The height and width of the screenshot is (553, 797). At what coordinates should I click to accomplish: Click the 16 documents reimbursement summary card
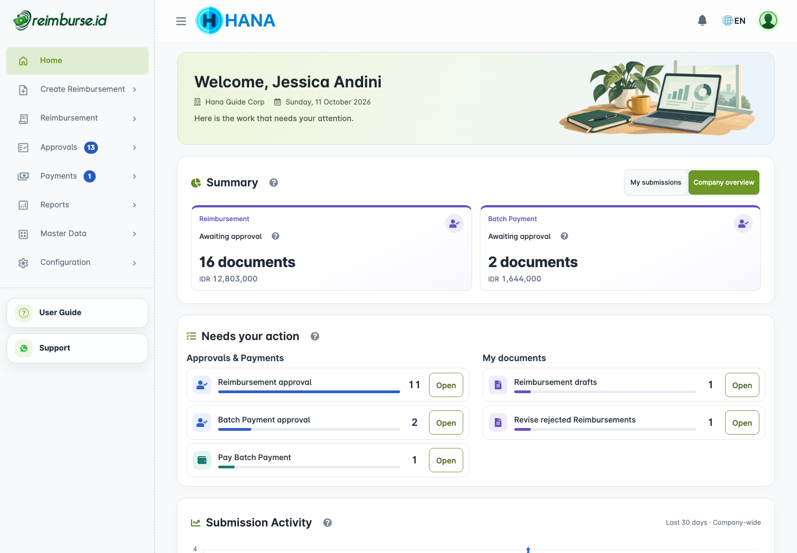pos(332,248)
